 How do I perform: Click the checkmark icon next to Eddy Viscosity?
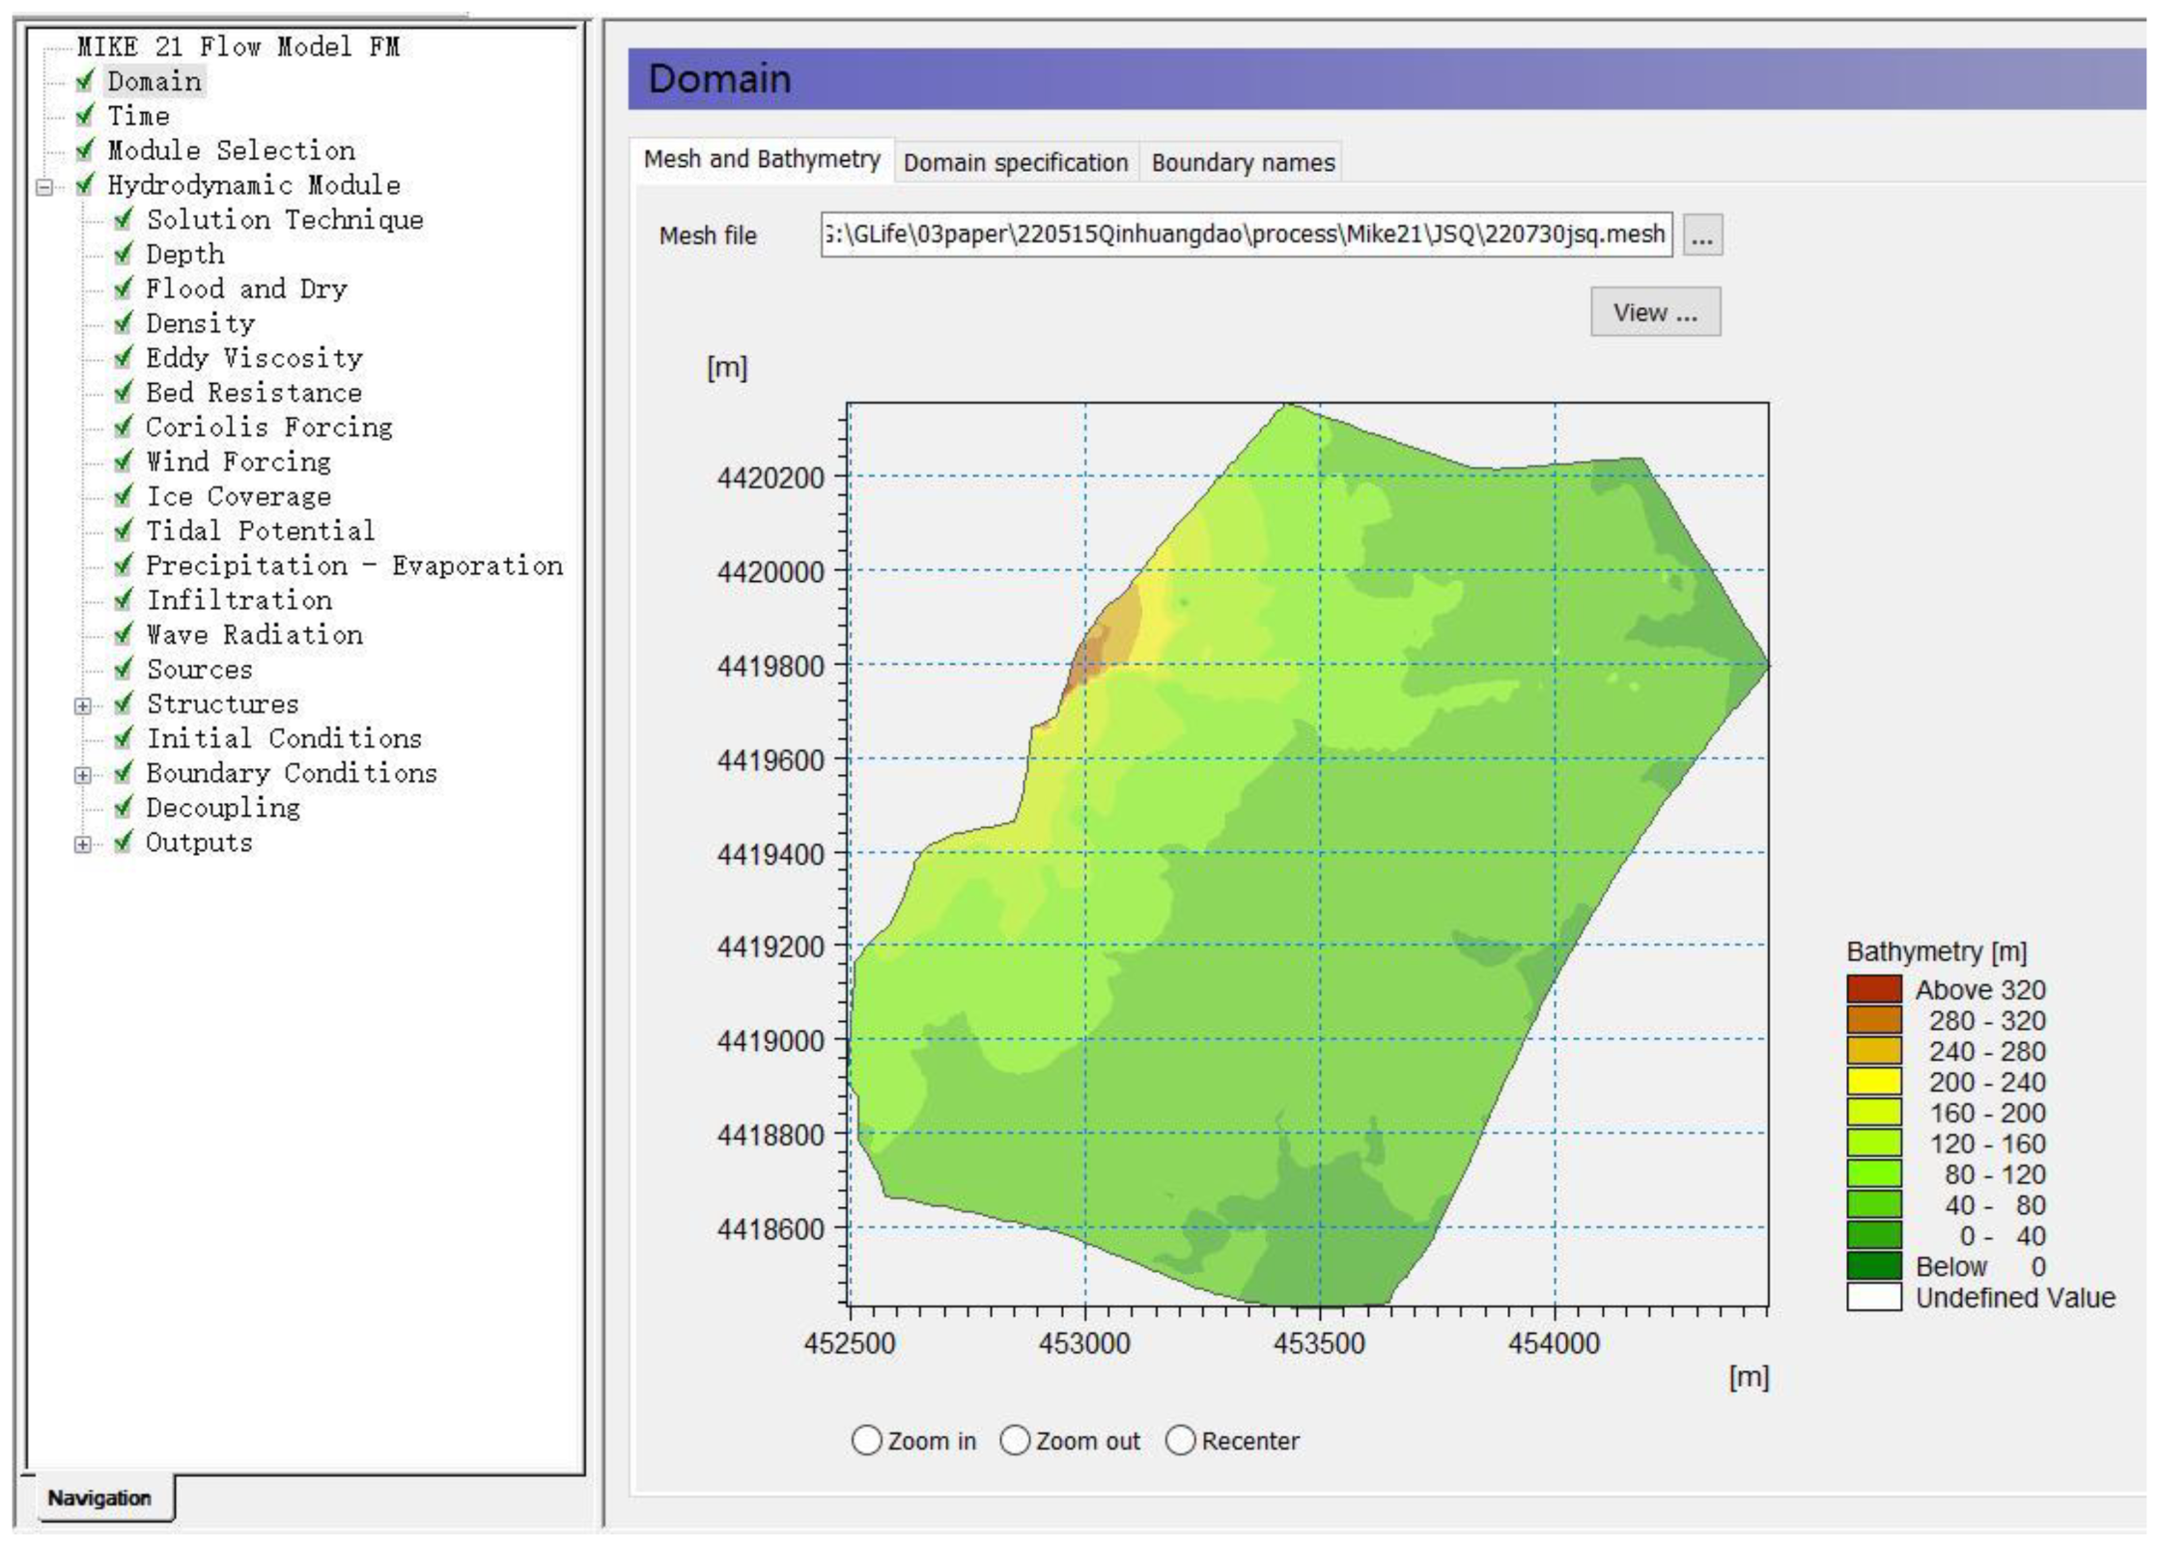point(124,358)
